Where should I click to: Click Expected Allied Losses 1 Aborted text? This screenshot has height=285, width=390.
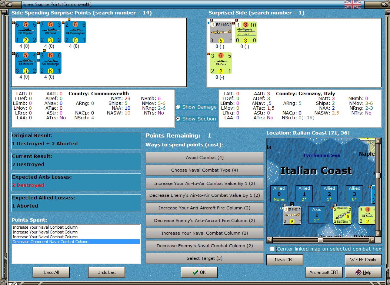click(x=25, y=206)
